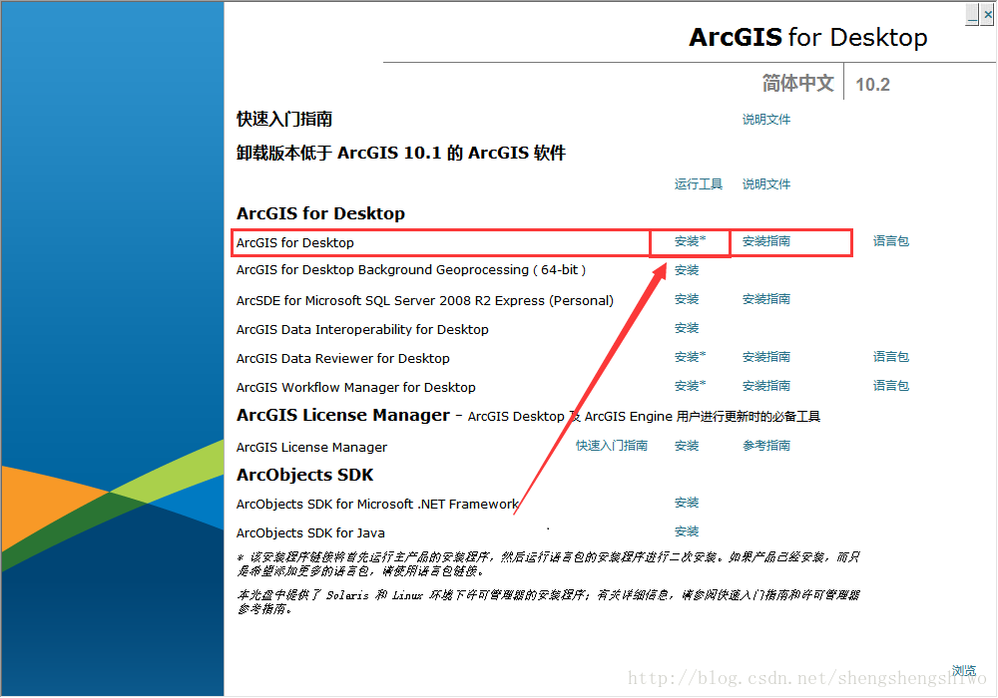998x698 pixels.
Task: Click the 卸载版本低于 ArcGIS 10.1 heading
Action: [x=401, y=153]
